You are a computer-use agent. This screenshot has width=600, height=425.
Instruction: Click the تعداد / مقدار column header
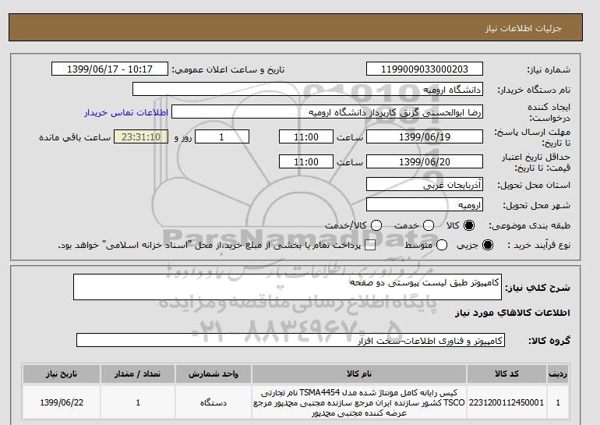click(x=138, y=374)
